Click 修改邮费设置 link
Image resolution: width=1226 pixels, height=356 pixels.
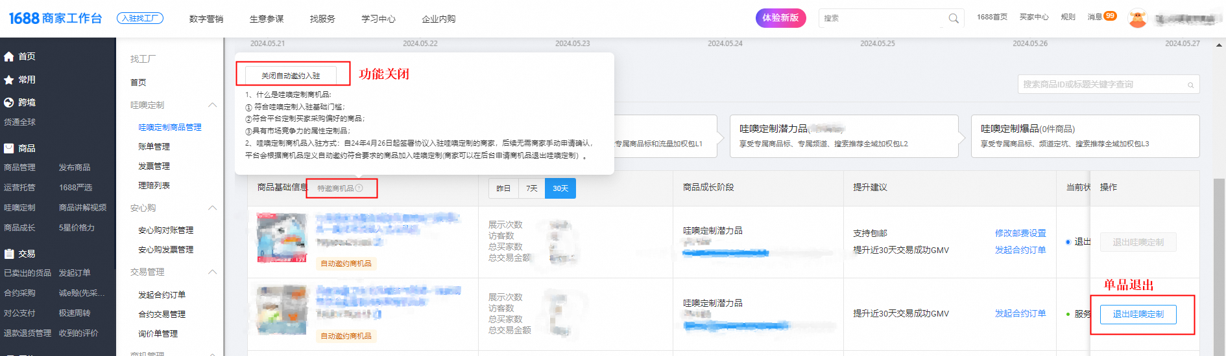[x=1020, y=233]
